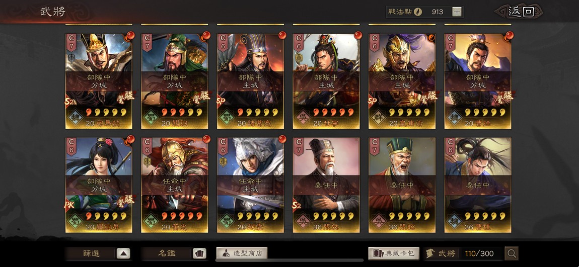The height and width of the screenshot is (267, 579).
Task: Select the 張昭 general card
Action: tap(402, 185)
